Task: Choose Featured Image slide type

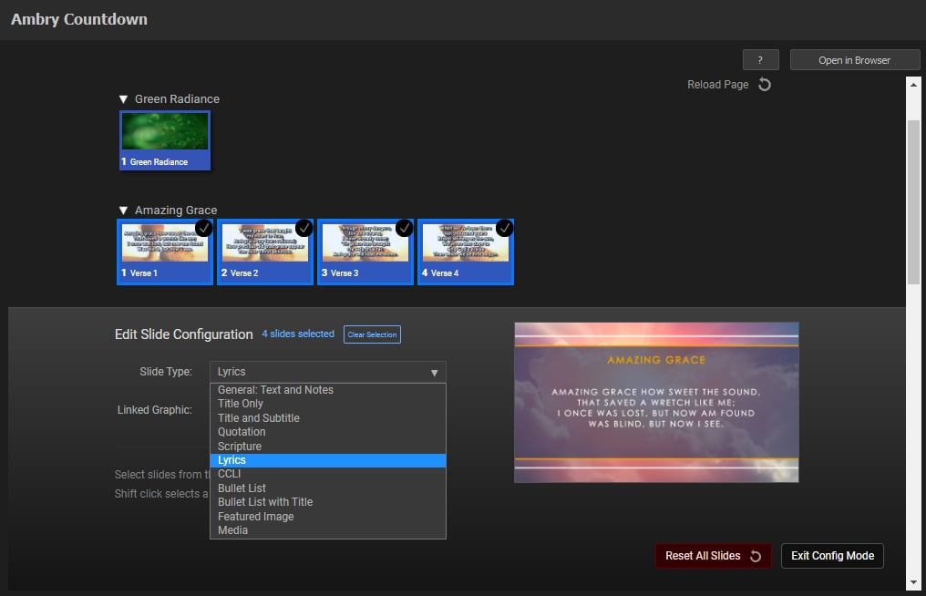Action: point(328,516)
